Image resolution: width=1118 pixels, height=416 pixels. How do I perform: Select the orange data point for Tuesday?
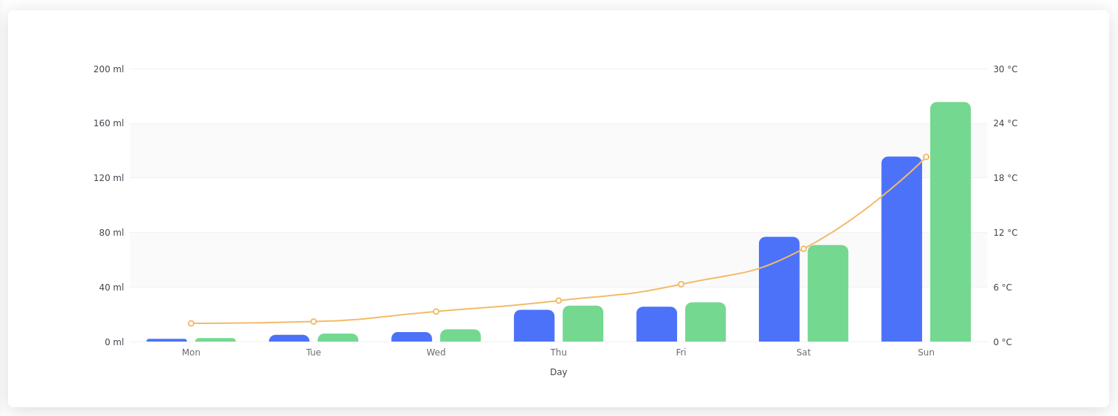pos(314,322)
